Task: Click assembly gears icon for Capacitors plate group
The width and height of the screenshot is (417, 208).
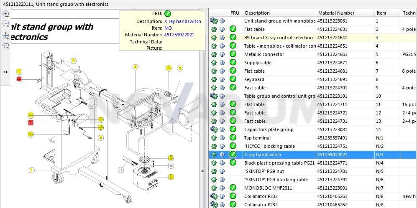Action: (x=214, y=129)
